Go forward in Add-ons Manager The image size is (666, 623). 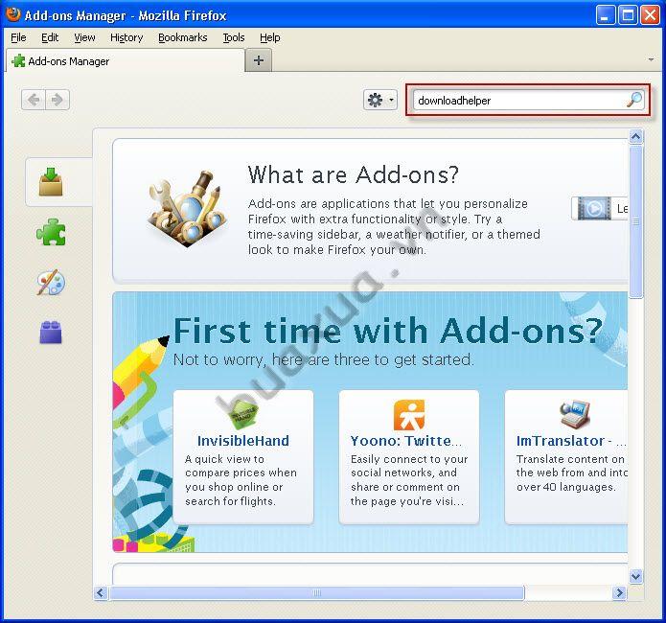pos(57,100)
